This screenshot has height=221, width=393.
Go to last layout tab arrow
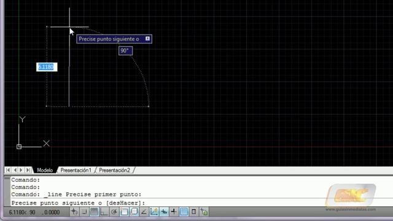click(28, 170)
